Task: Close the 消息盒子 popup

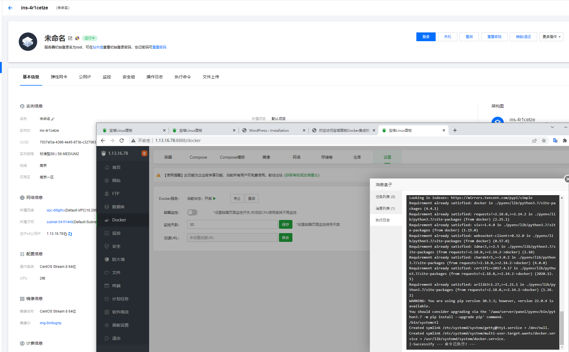Action: click(567, 179)
